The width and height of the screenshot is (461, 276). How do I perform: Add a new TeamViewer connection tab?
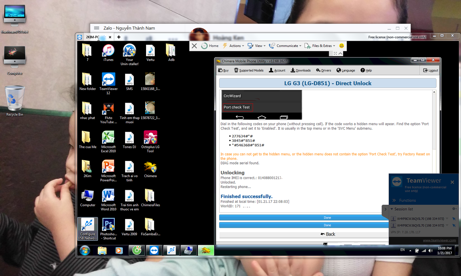(x=119, y=37)
